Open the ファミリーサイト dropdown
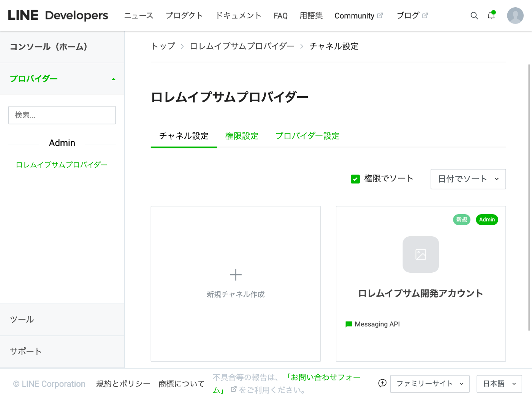532x399 pixels. pos(430,384)
